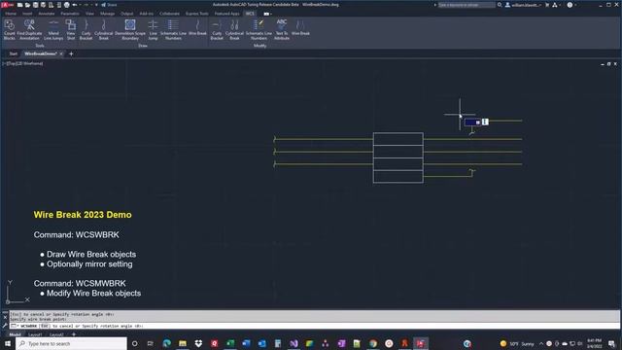Open the Parametric ribbon tab
Image resolution: width=622 pixels, height=350 pixels.
pyautogui.click(x=70, y=14)
